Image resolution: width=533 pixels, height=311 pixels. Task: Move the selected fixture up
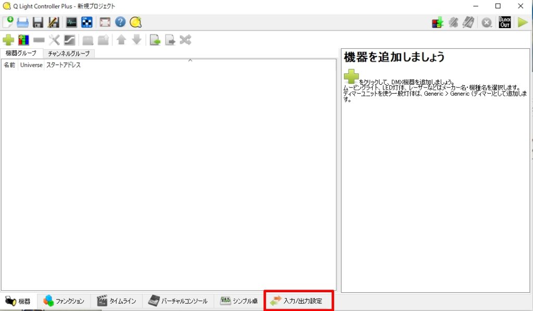121,40
